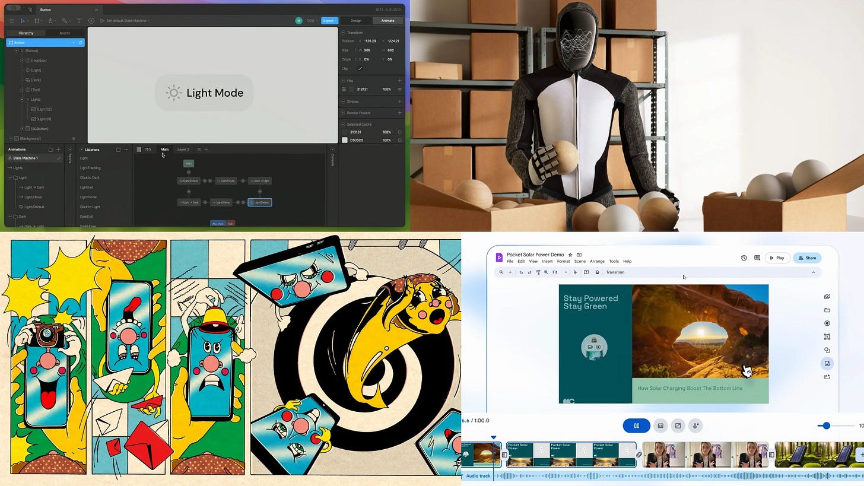The image size is (864, 486).
Task: Click the search icon in Vids toolbar
Action: pyautogui.click(x=501, y=272)
